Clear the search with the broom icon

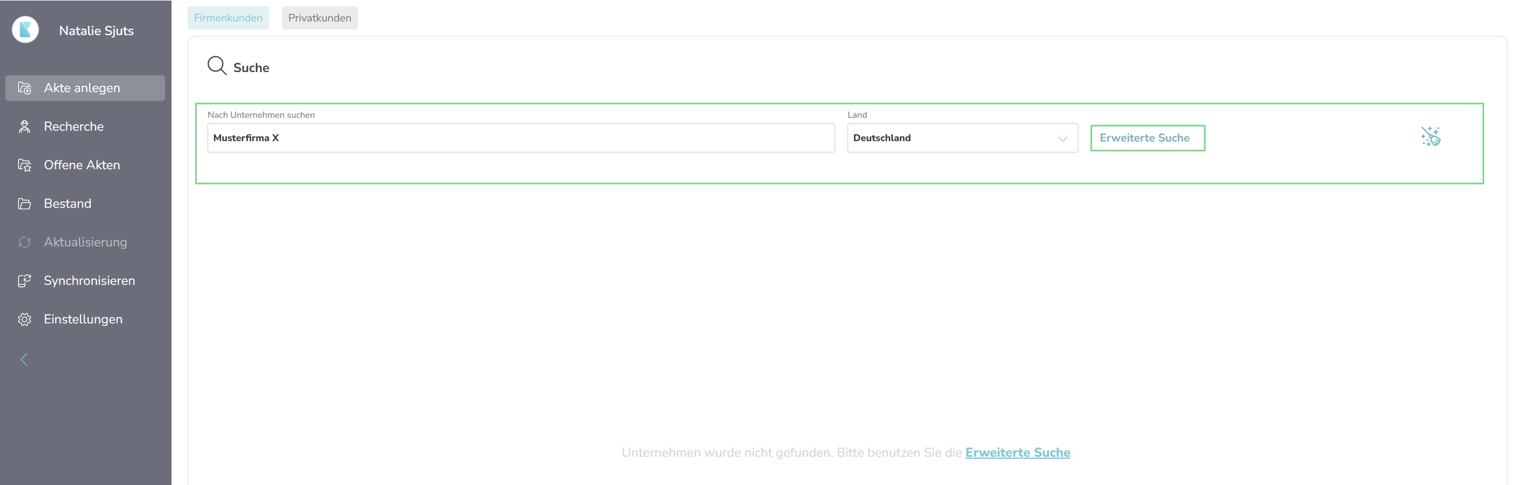[1430, 137]
